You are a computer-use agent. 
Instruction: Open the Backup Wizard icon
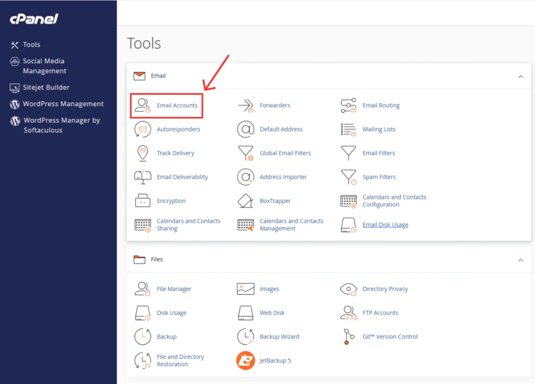(x=246, y=337)
